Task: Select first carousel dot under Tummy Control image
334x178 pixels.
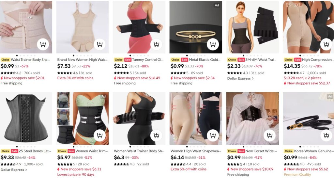Action: coord(130,56)
